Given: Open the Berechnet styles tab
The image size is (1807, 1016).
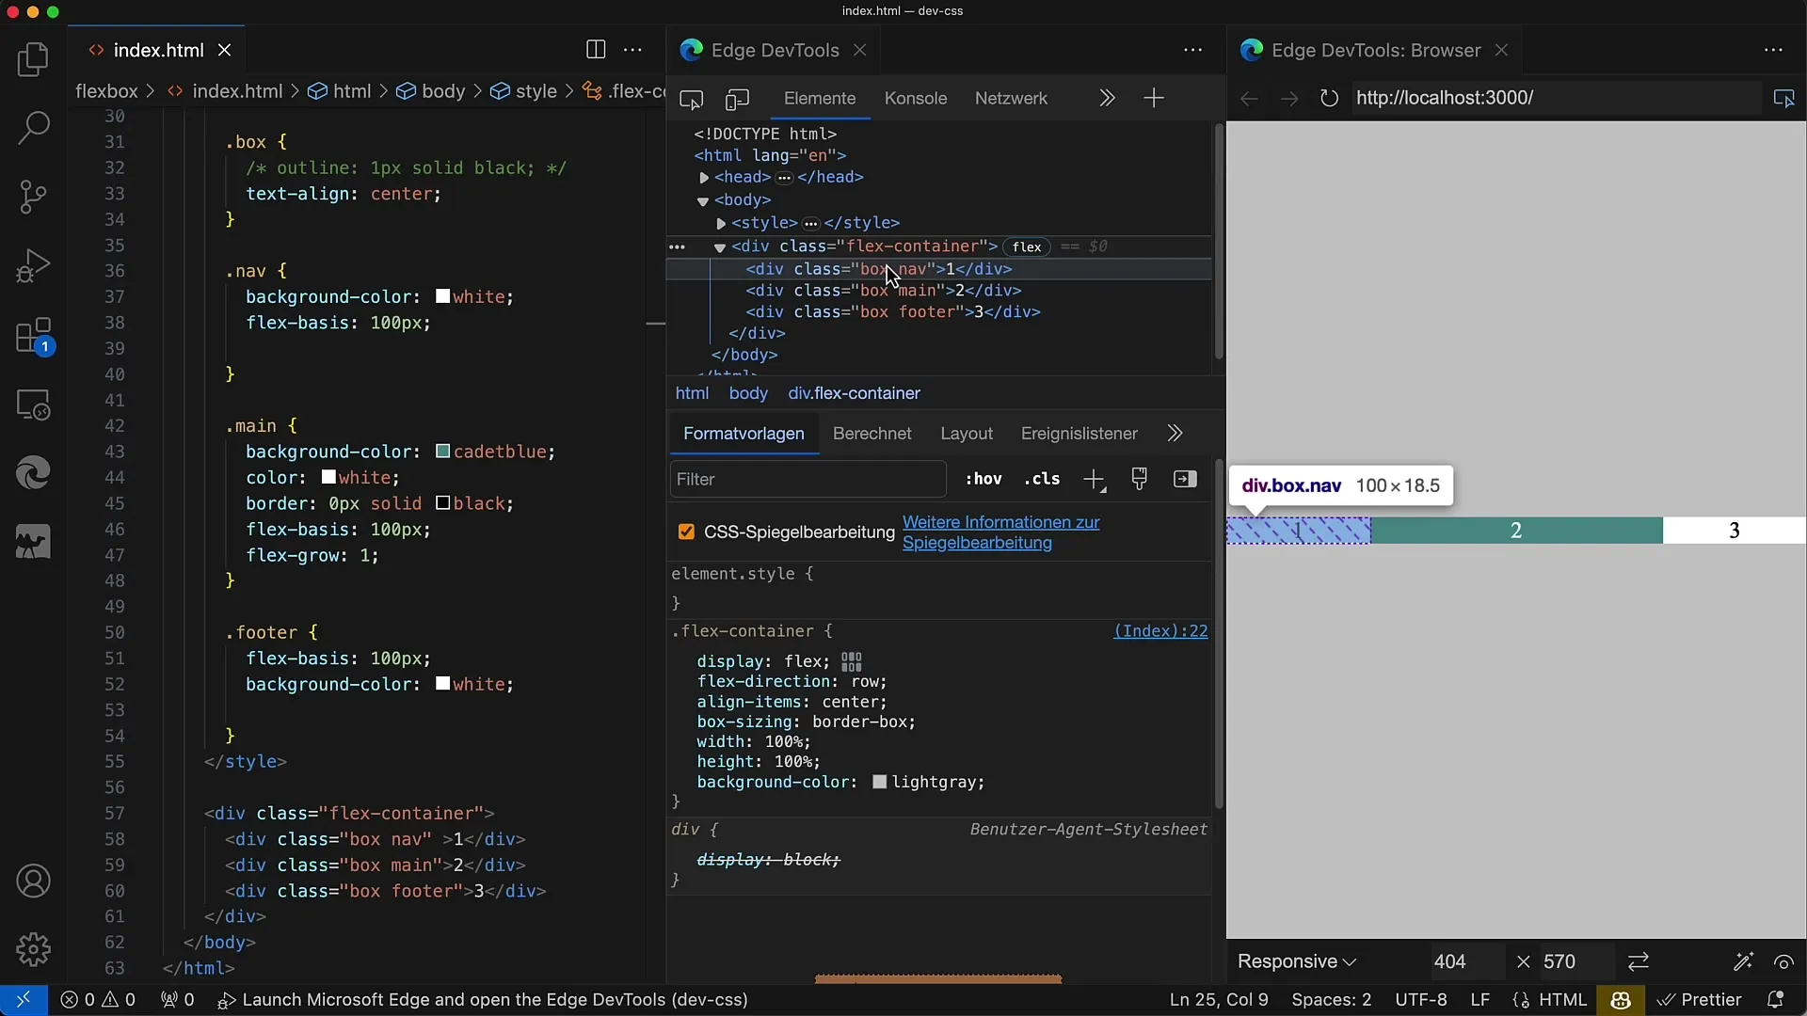Looking at the screenshot, I should click(x=872, y=434).
